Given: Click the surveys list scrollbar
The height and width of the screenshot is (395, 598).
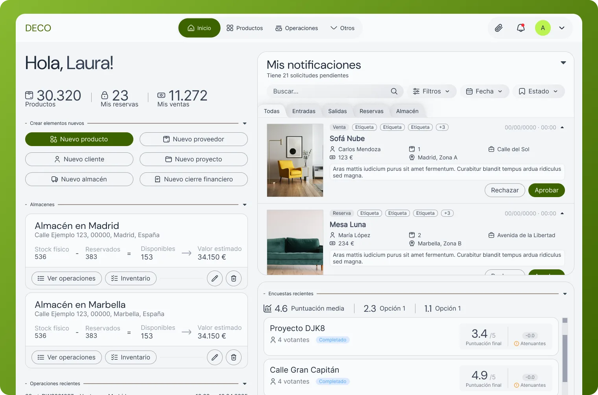Looking at the screenshot, I should [565, 358].
